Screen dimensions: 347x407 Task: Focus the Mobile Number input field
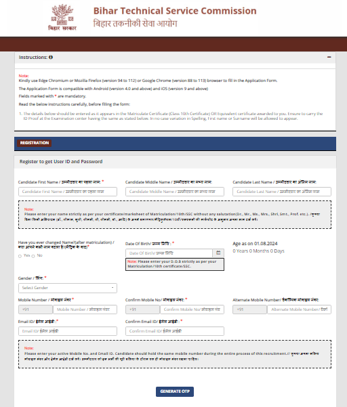(85, 309)
